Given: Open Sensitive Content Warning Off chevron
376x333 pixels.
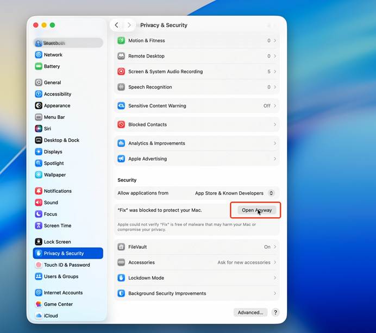Looking at the screenshot, I should (x=275, y=106).
